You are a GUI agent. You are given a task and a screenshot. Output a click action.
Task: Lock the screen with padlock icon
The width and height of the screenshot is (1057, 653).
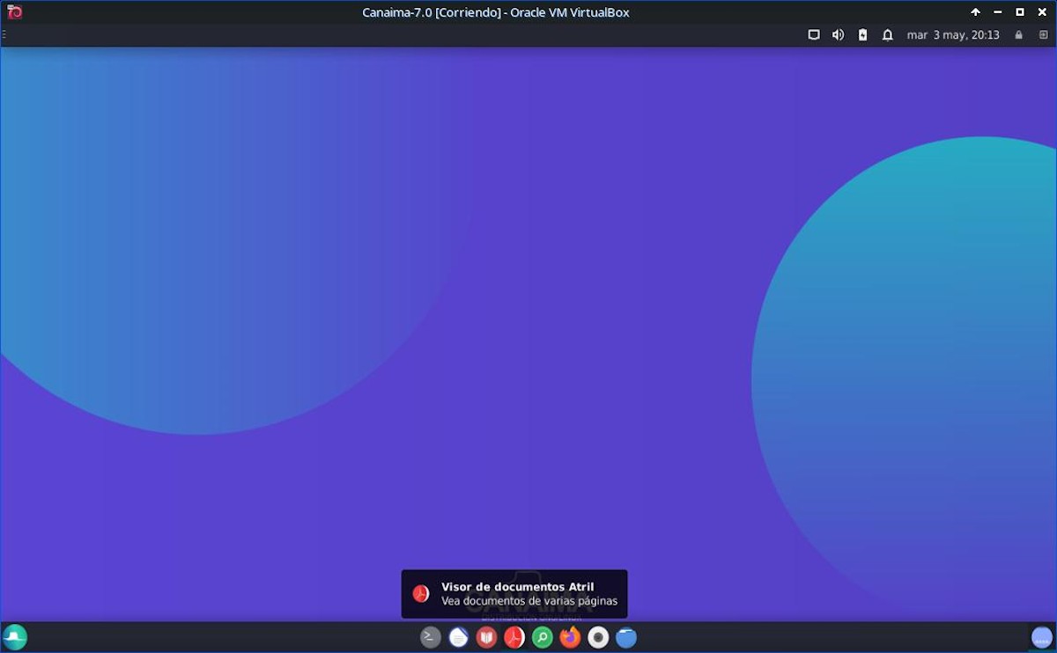(x=1019, y=35)
